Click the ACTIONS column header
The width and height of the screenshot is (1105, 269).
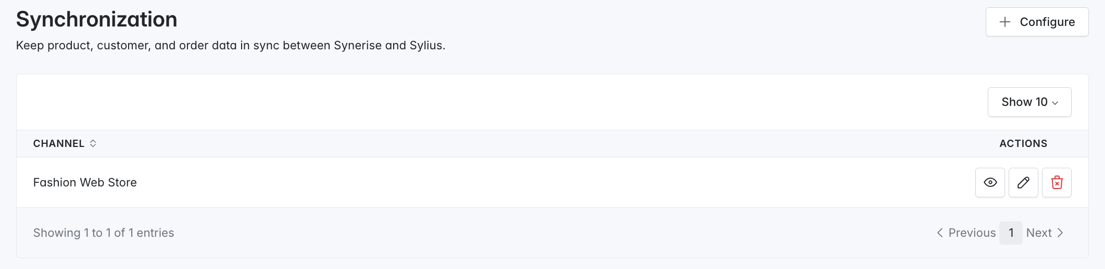point(1023,143)
